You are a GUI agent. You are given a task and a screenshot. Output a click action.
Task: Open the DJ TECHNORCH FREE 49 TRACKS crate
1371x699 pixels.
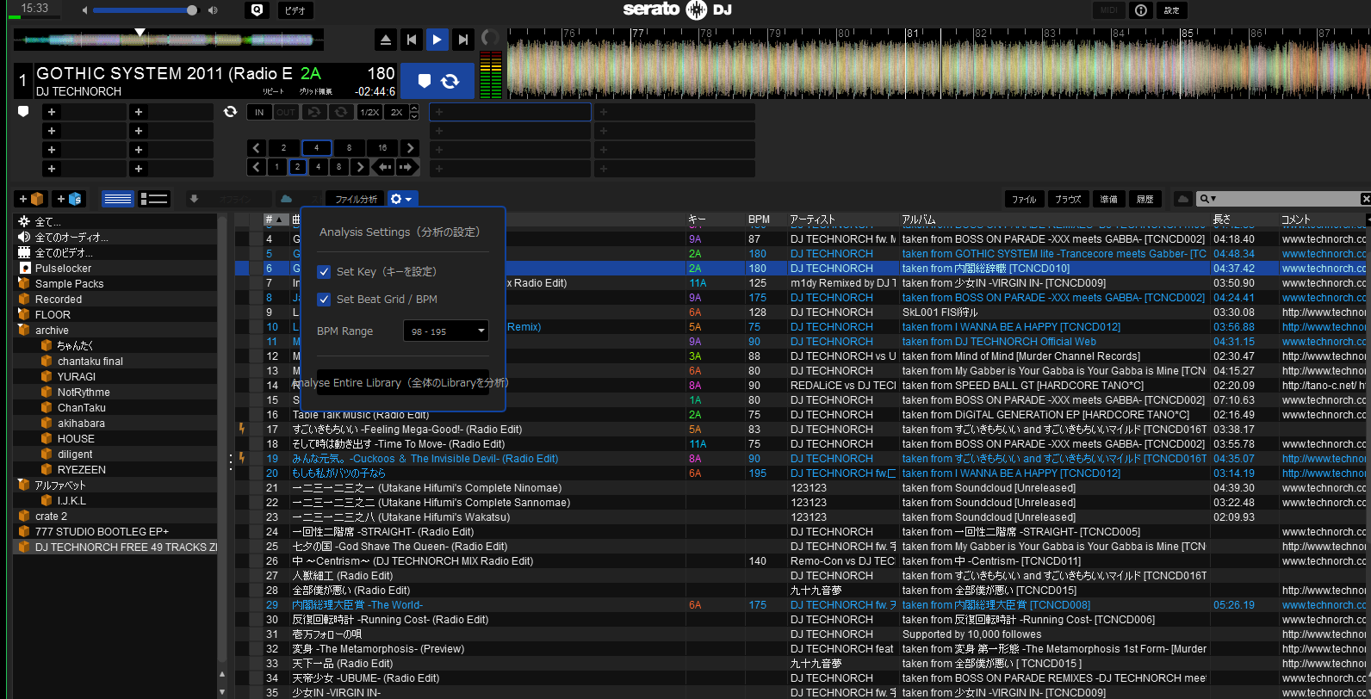click(115, 547)
